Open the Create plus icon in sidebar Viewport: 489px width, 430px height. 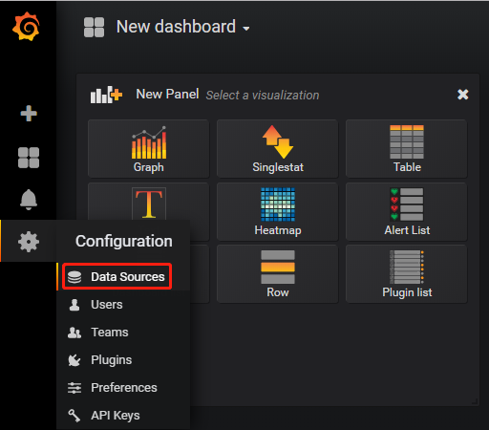(29, 113)
